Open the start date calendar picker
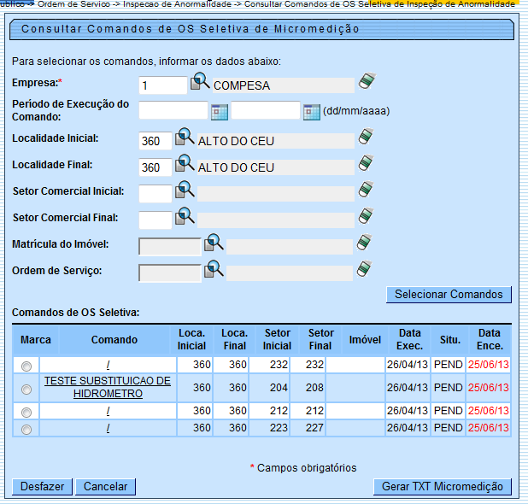528x504 pixels. (x=220, y=111)
